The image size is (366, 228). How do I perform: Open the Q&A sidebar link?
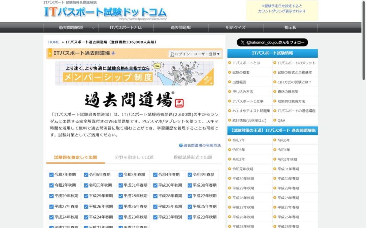(x=281, y=120)
